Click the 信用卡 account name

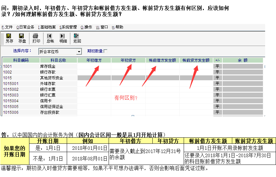(x=46, y=101)
